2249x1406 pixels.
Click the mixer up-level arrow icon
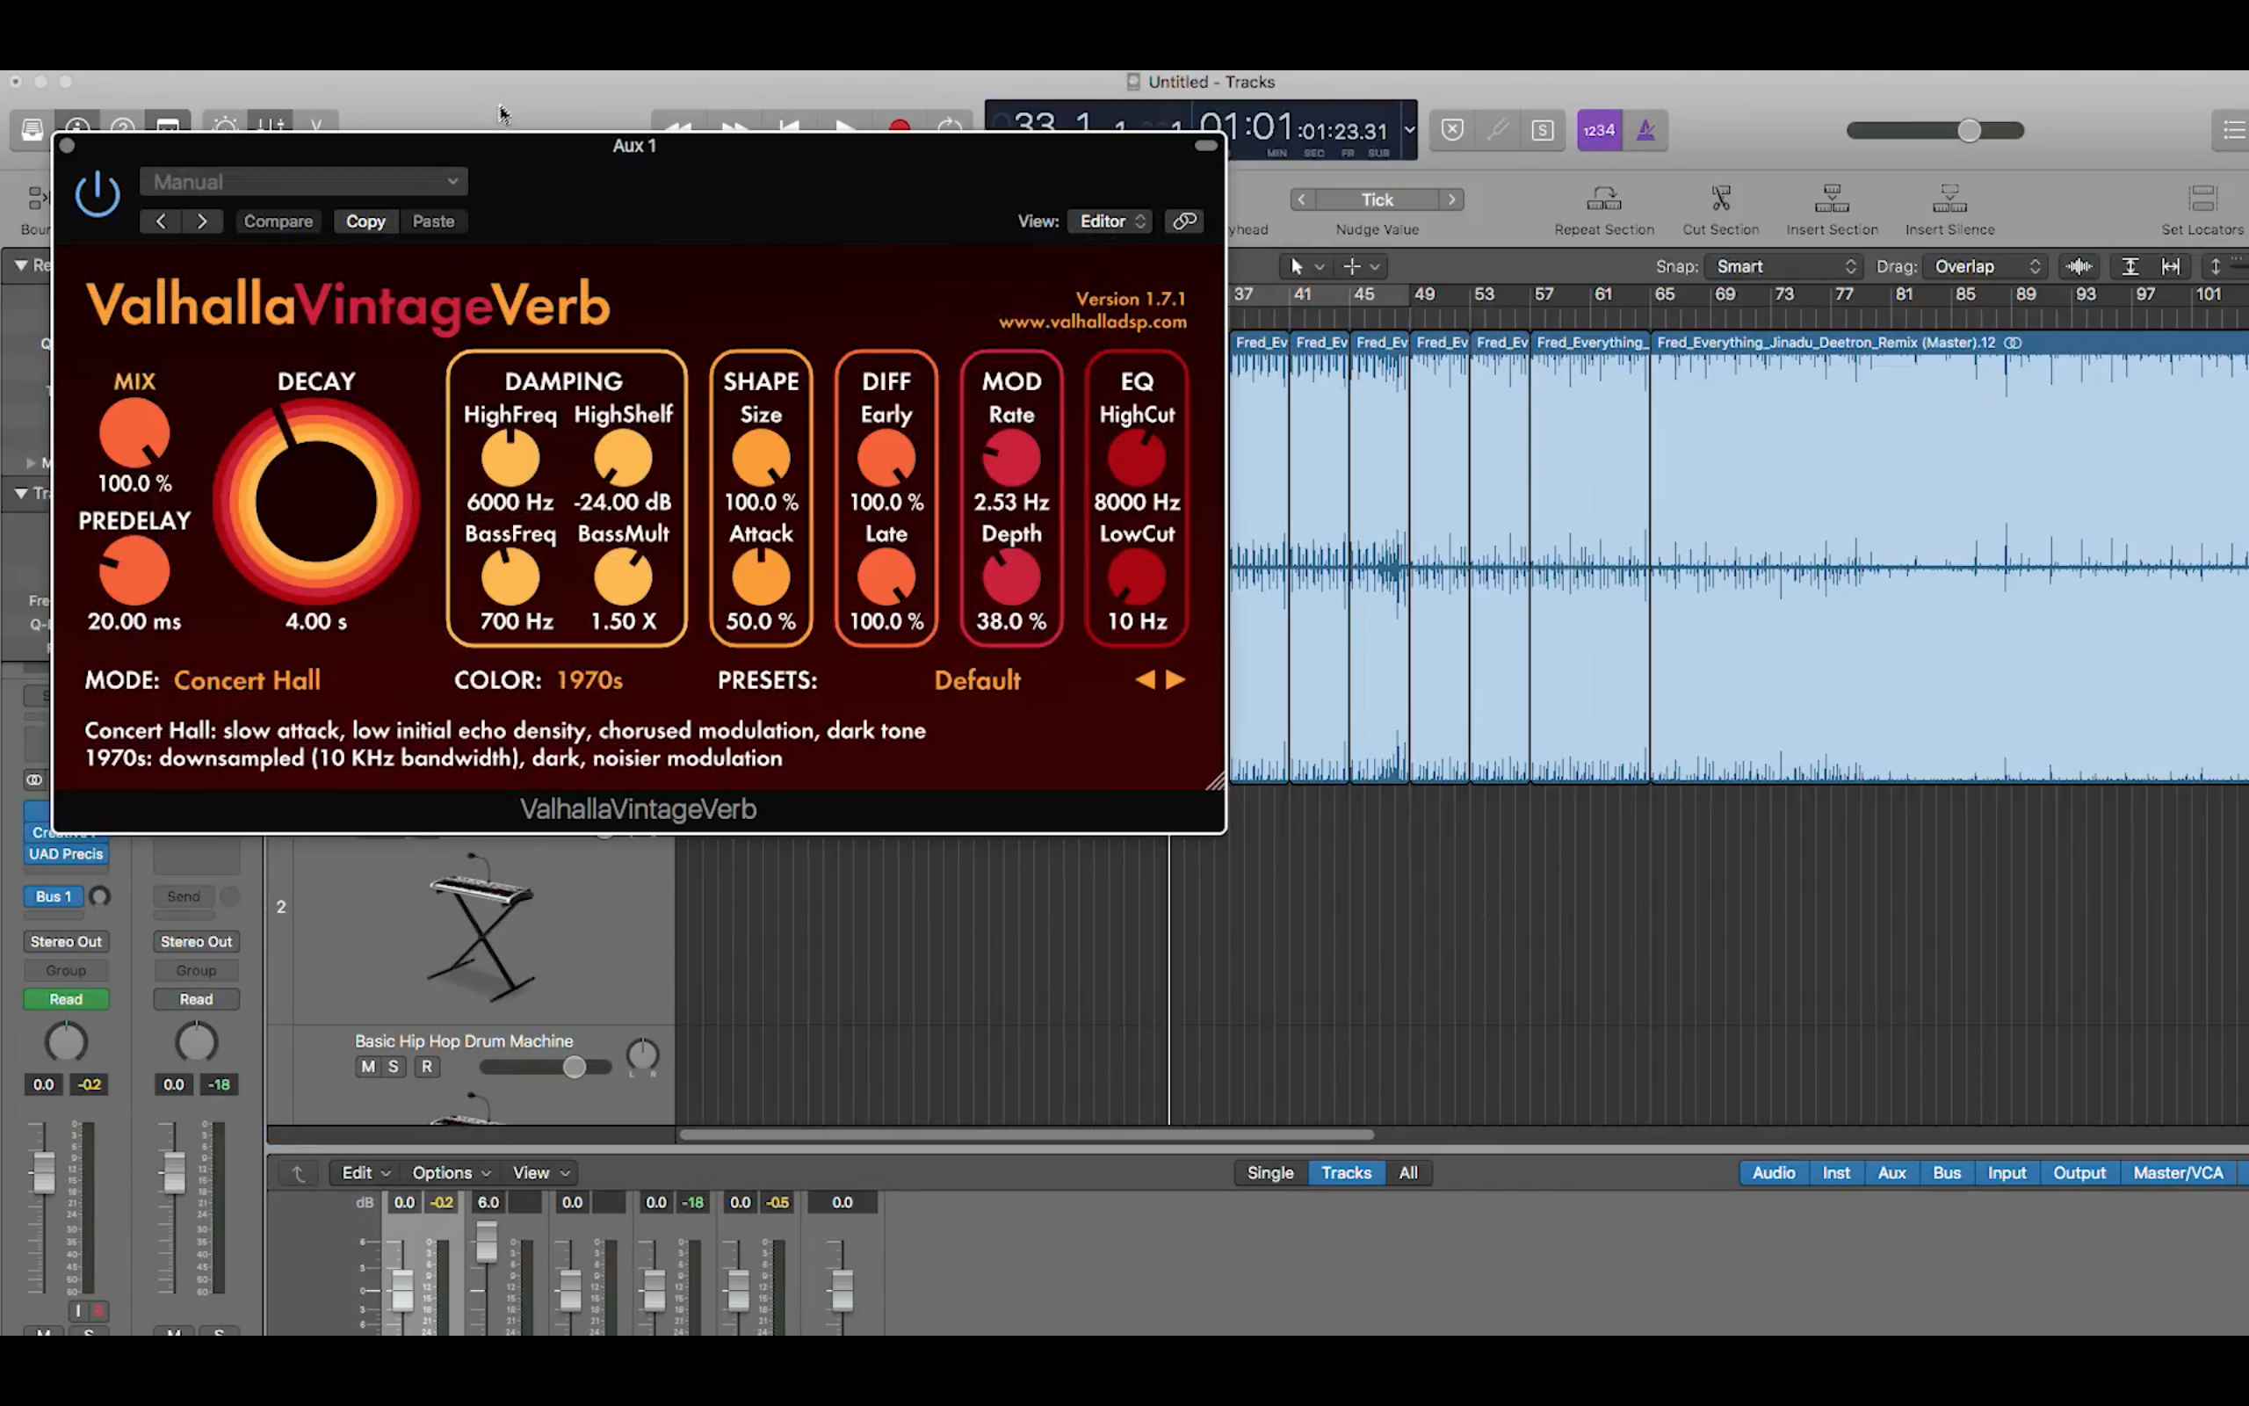299,1172
